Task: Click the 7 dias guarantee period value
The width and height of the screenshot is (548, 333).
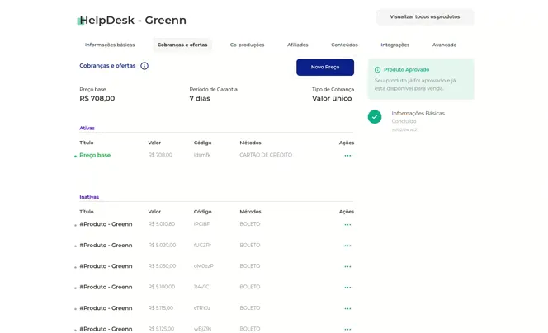Action: [x=200, y=98]
